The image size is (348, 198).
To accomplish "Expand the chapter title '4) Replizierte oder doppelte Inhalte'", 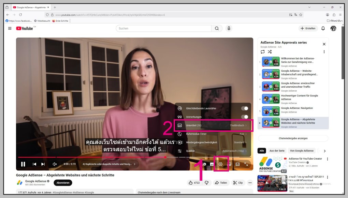I will (x=109, y=164).
